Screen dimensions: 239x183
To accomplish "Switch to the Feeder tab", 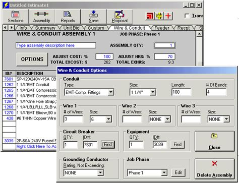I will 162,28.
